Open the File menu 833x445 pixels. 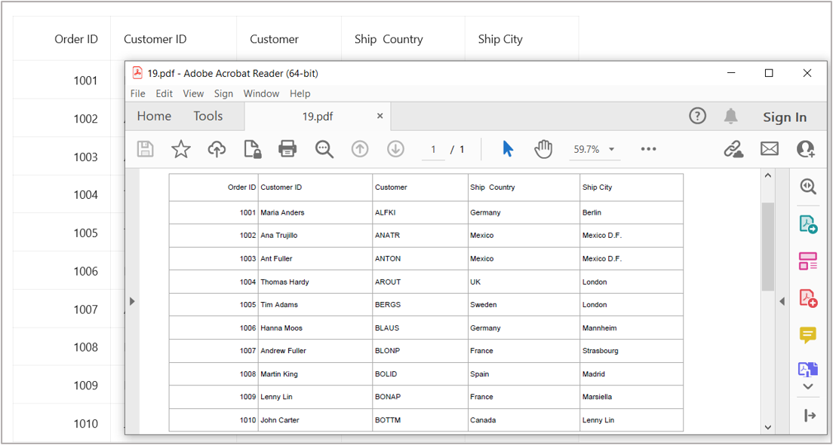coord(137,93)
